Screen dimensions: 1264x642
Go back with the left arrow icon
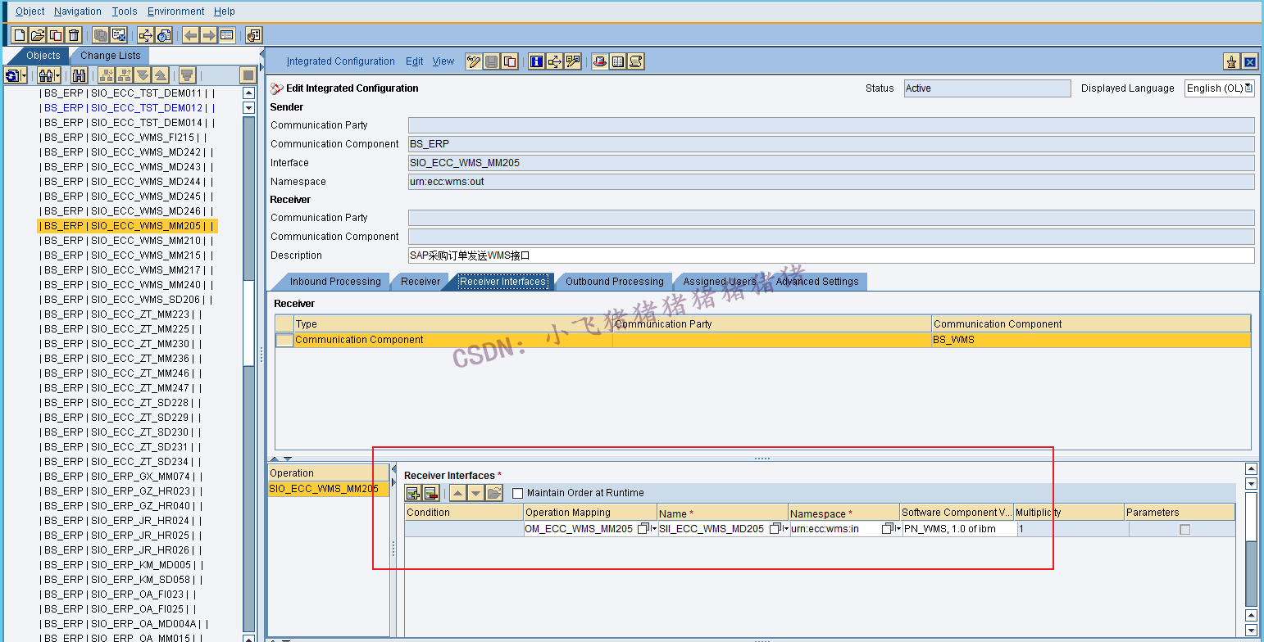tap(191, 35)
